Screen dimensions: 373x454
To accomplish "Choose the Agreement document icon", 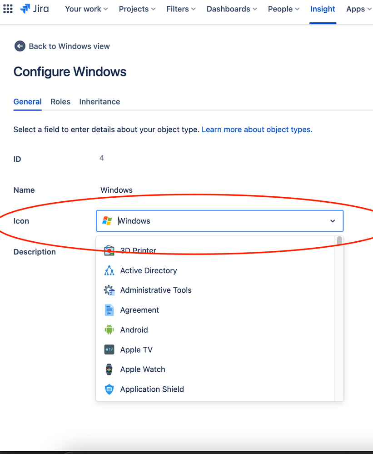I will (x=109, y=310).
